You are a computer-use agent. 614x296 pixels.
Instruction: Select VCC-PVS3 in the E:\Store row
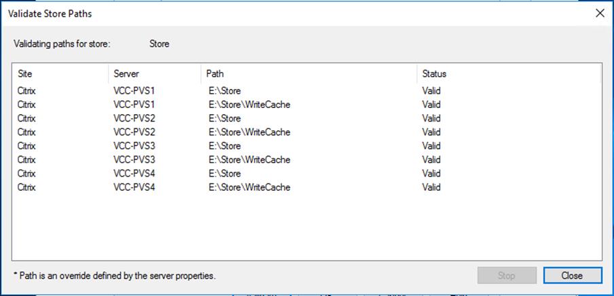pos(134,146)
